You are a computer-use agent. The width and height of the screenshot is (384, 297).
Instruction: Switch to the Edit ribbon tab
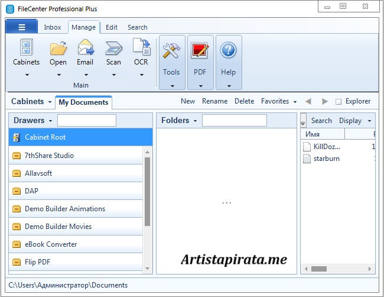pyautogui.click(x=112, y=27)
